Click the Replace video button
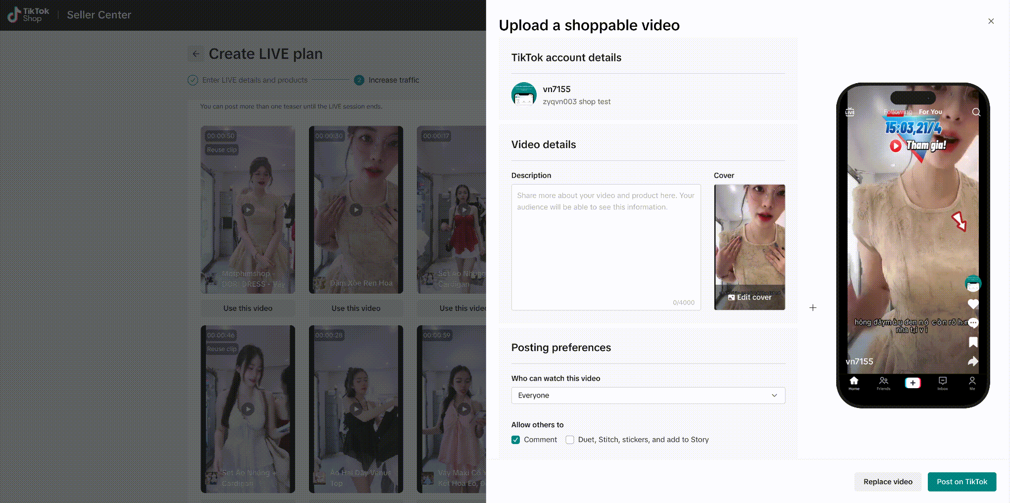Viewport: 1010px width, 503px height. (x=888, y=482)
